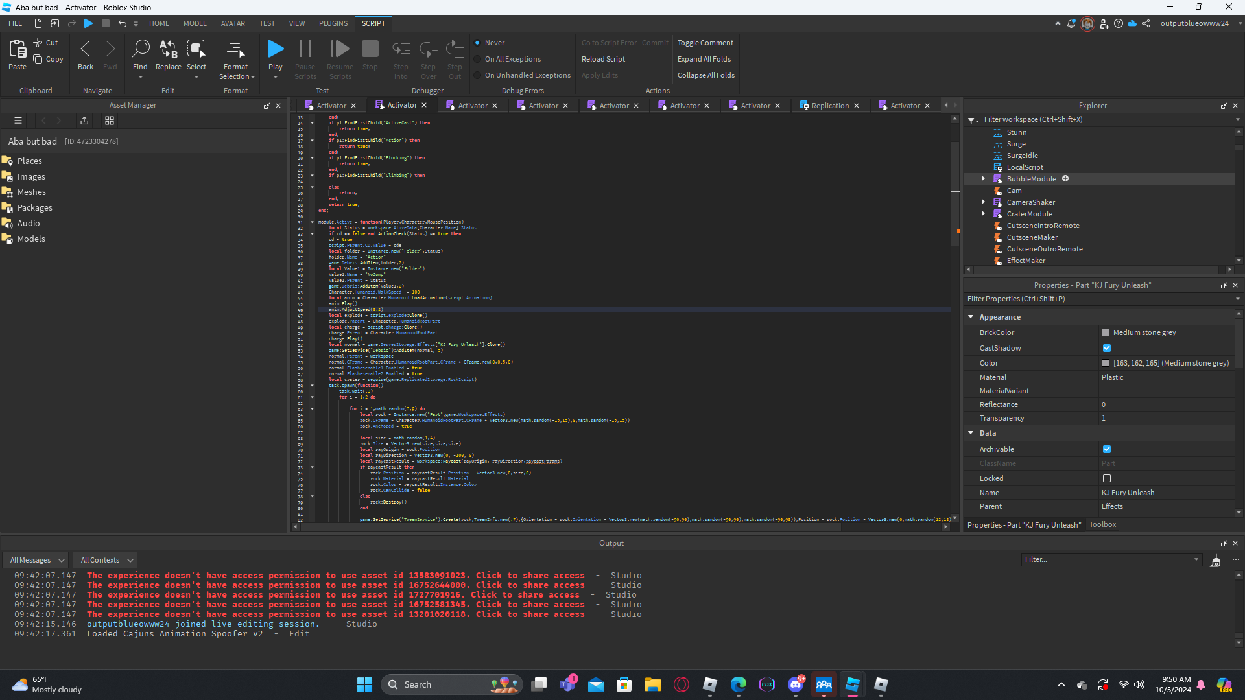The image size is (1245, 700).
Task: Add child object to BubbleModule via plus icon
Action: coord(1065,179)
